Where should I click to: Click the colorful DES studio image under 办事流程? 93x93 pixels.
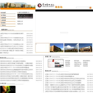(8, 89)
